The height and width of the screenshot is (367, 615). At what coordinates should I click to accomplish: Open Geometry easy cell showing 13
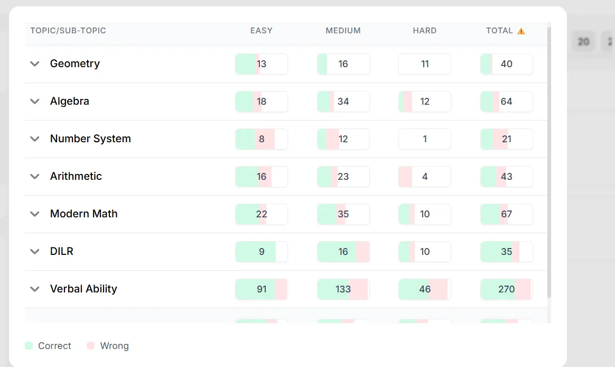(261, 64)
